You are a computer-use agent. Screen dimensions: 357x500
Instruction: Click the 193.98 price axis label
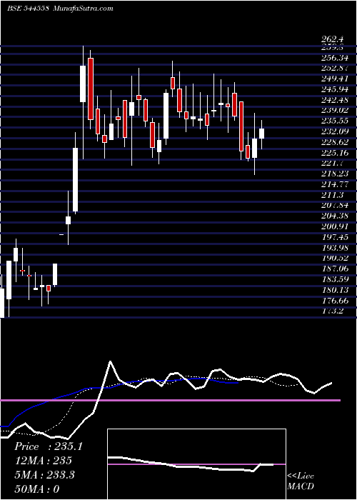[x=335, y=248]
